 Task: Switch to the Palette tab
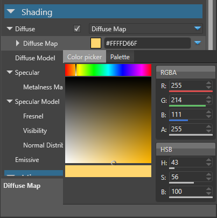[120, 57]
